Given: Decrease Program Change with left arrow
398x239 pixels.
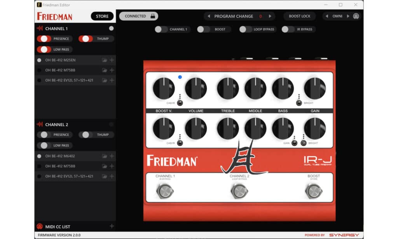Looking at the screenshot, I should coord(209,16).
